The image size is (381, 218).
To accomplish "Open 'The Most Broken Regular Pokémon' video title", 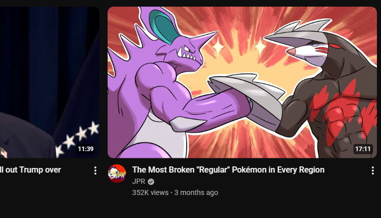I will [x=228, y=170].
